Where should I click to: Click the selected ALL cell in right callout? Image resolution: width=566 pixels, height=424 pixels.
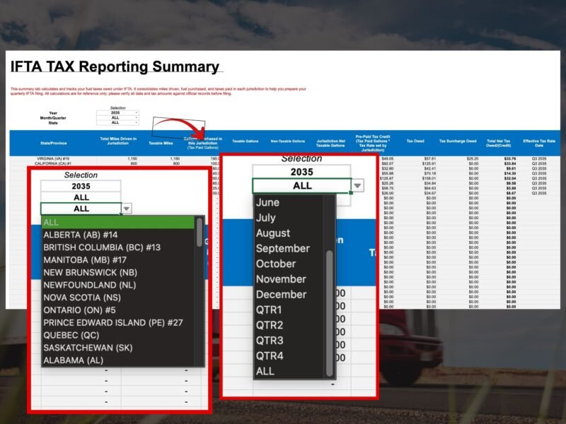point(302,186)
